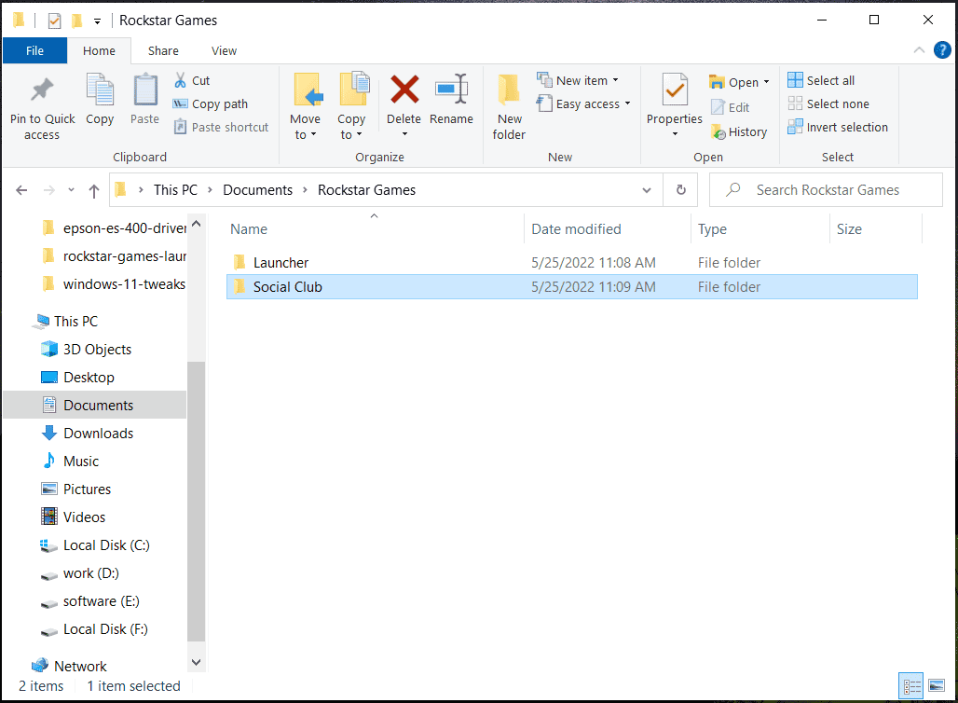Viewport: 958px width, 703px height.
Task: Go up one folder level
Action: click(x=93, y=191)
